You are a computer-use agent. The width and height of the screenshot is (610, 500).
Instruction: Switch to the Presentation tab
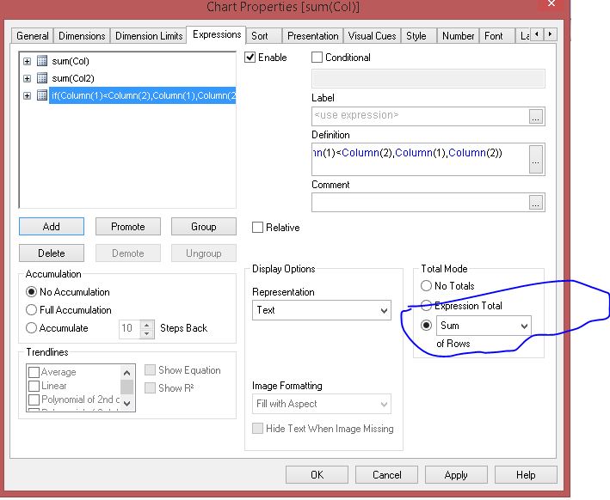pyautogui.click(x=313, y=36)
